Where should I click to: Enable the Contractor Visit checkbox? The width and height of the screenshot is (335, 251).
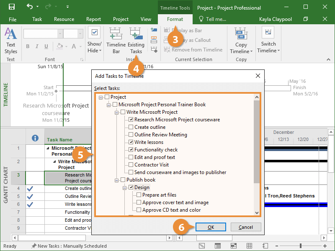click(x=131, y=165)
